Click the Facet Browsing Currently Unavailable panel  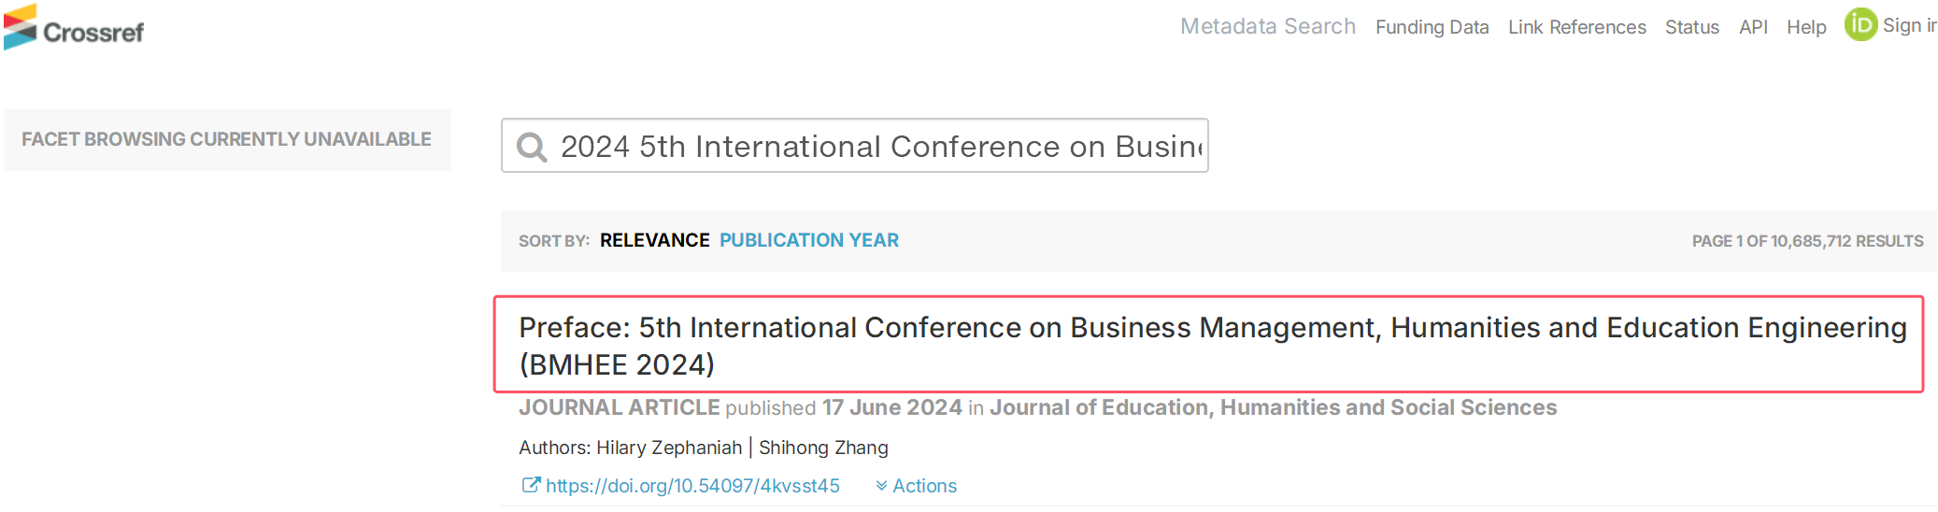click(227, 140)
